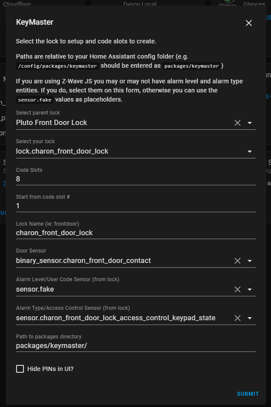Open the dropdown arrow for Select your lock
Viewport: 271px width, 407px height.
point(250,151)
